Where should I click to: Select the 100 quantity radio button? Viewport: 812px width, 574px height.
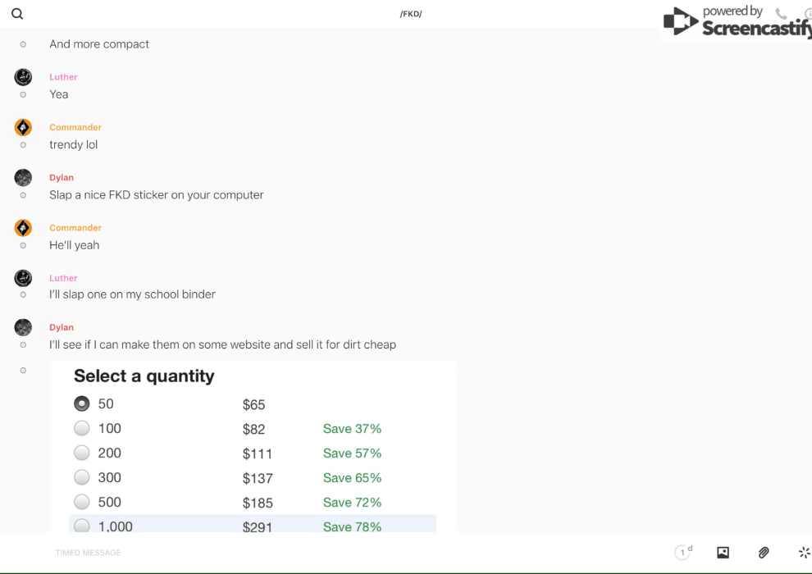click(x=82, y=428)
